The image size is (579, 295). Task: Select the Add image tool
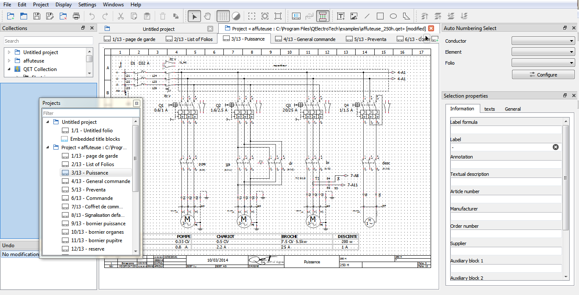point(354,16)
